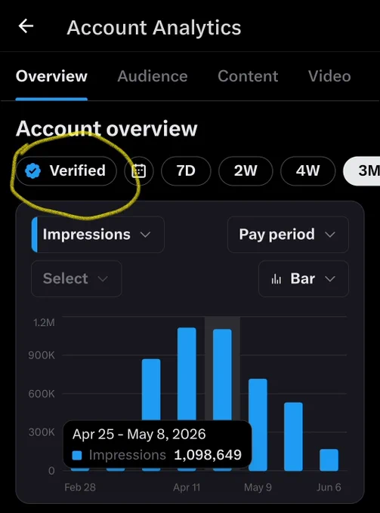Click the highlighted Apr 25 - May 8 bar
Image resolution: width=380 pixels, height=513 pixels.
(x=222, y=375)
